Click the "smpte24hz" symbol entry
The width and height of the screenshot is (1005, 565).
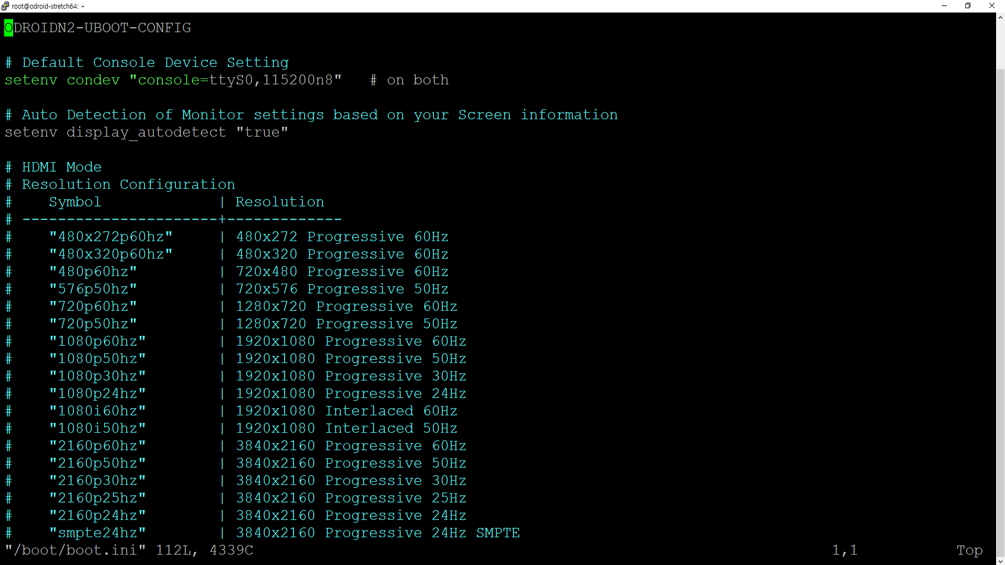(x=97, y=533)
